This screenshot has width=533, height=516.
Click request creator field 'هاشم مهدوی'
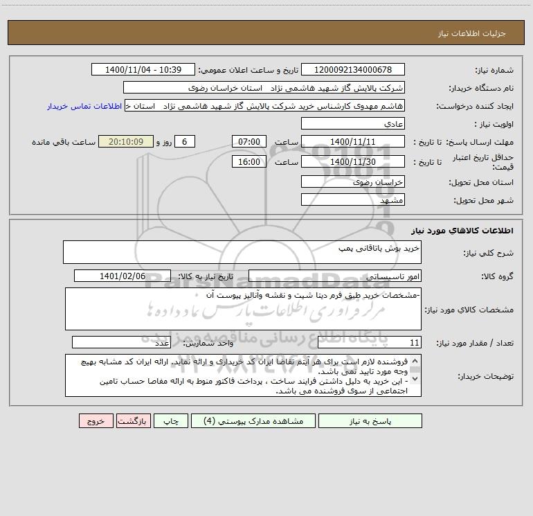[264, 105]
